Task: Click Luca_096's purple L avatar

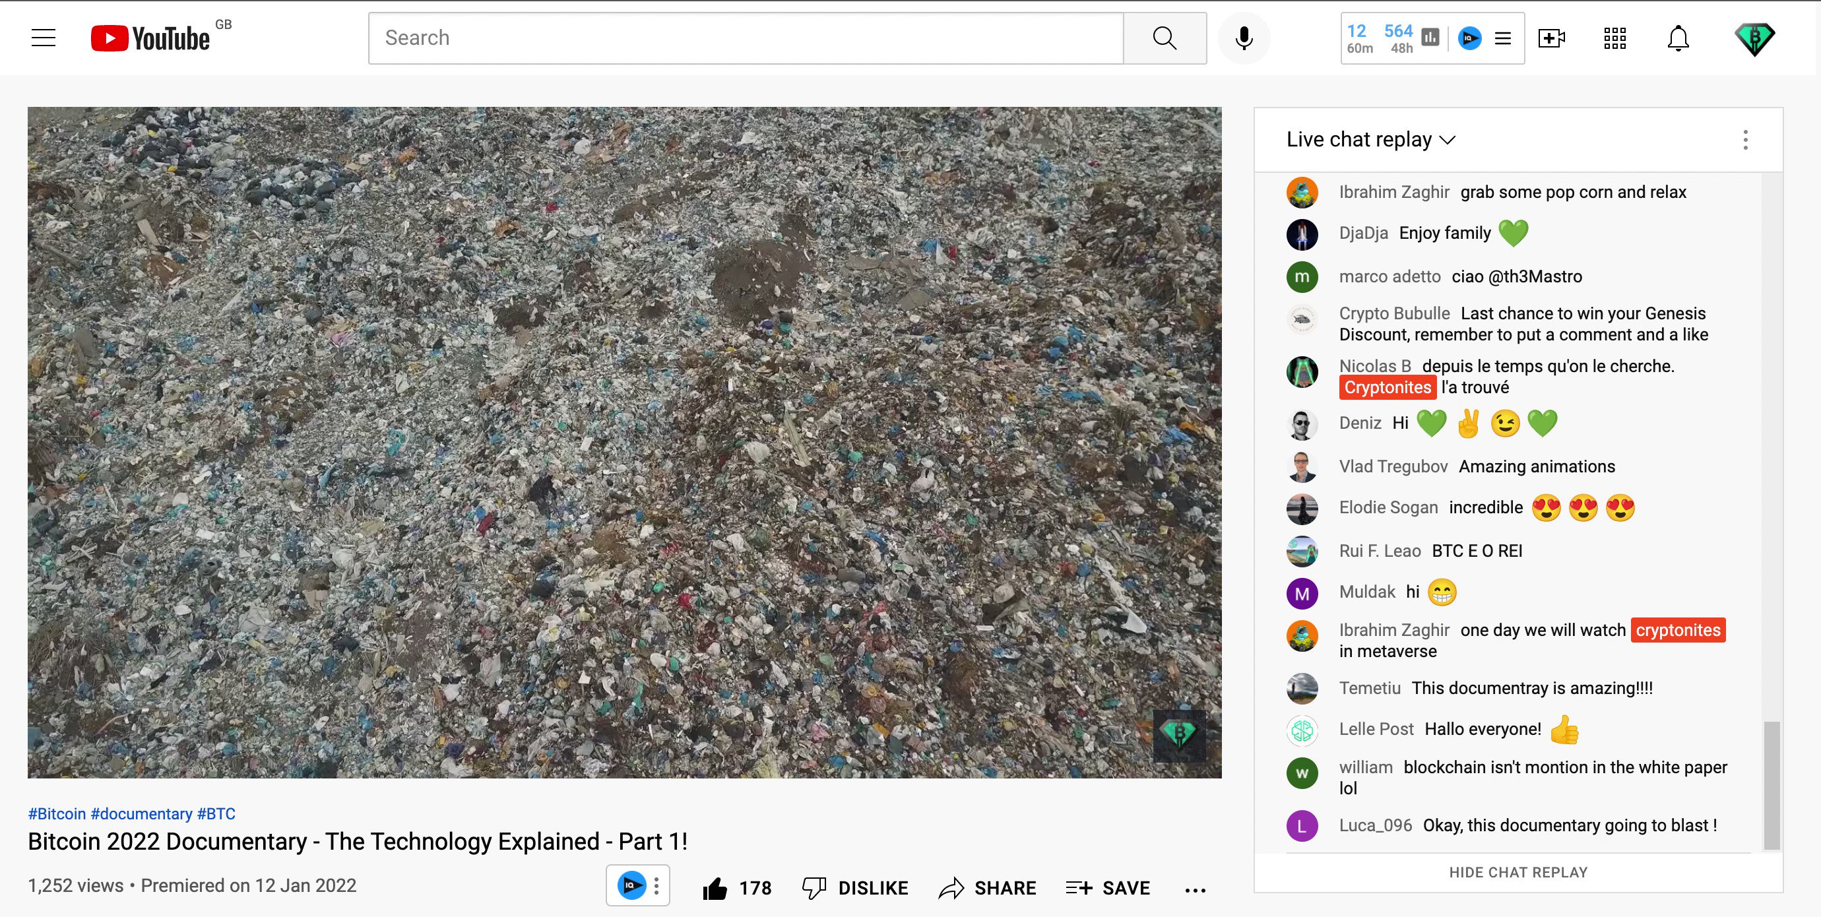Action: click(x=1302, y=825)
